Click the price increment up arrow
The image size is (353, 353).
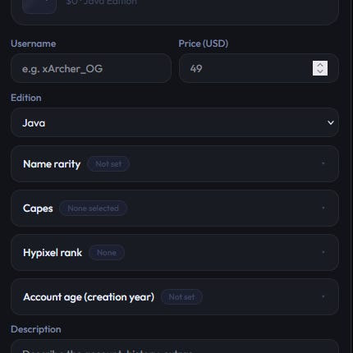(x=320, y=65)
